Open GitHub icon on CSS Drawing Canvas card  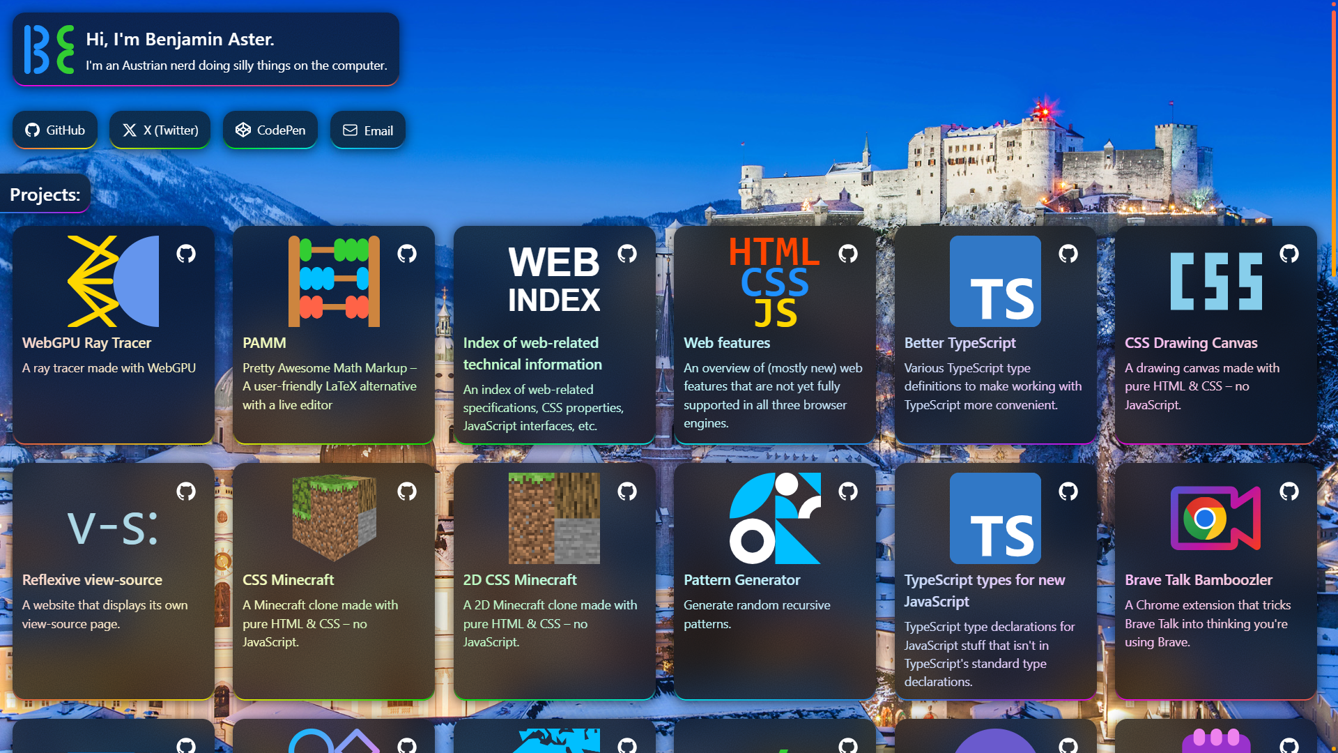click(x=1289, y=254)
